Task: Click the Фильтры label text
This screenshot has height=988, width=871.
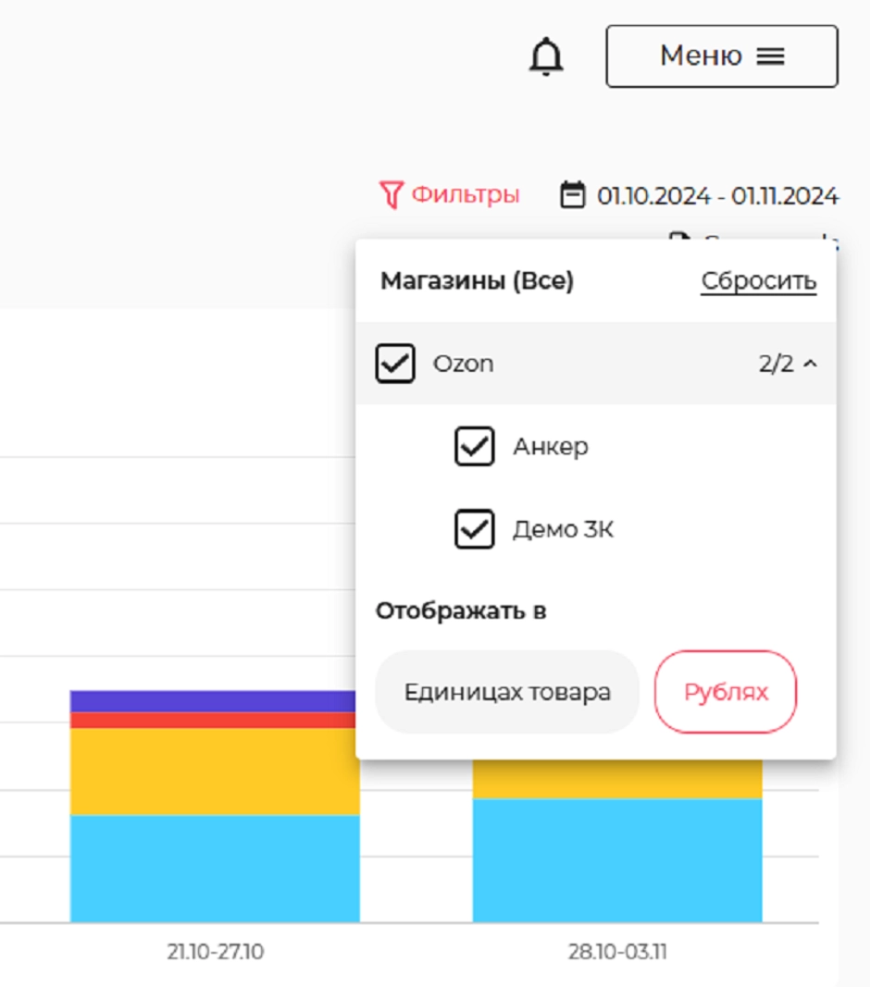Action: pyautogui.click(x=466, y=195)
